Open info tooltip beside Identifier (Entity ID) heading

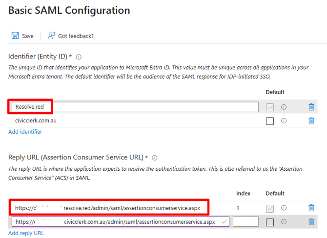coord(79,57)
